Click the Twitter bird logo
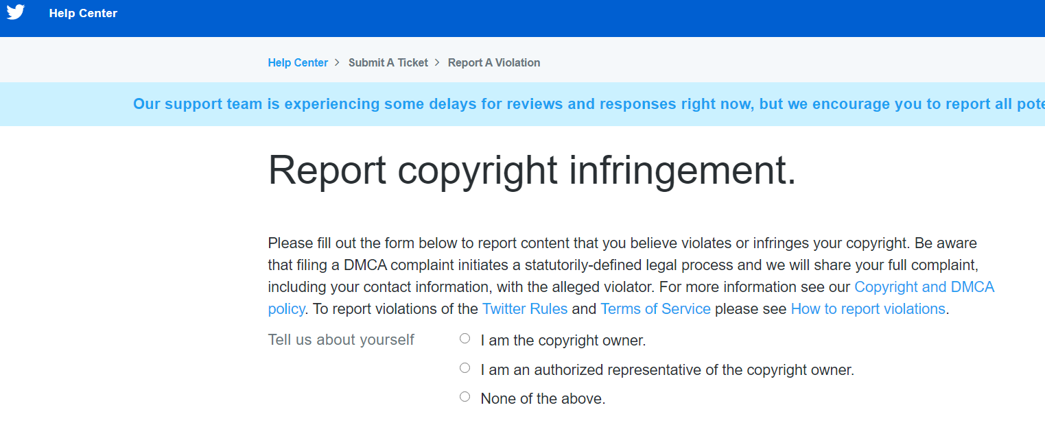The image size is (1045, 425). (x=15, y=12)
